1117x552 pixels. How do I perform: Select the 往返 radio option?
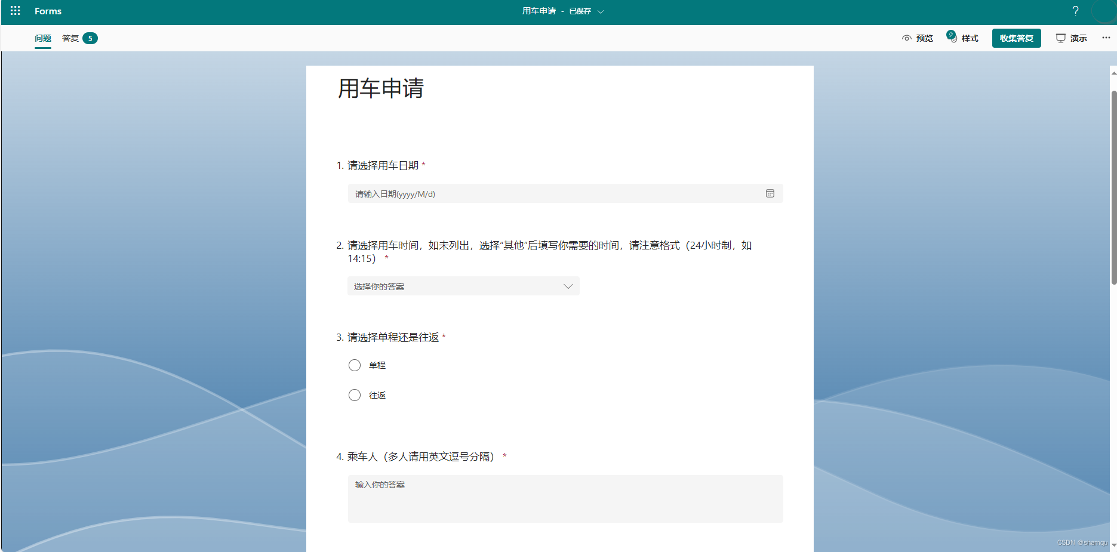(354, 394)
